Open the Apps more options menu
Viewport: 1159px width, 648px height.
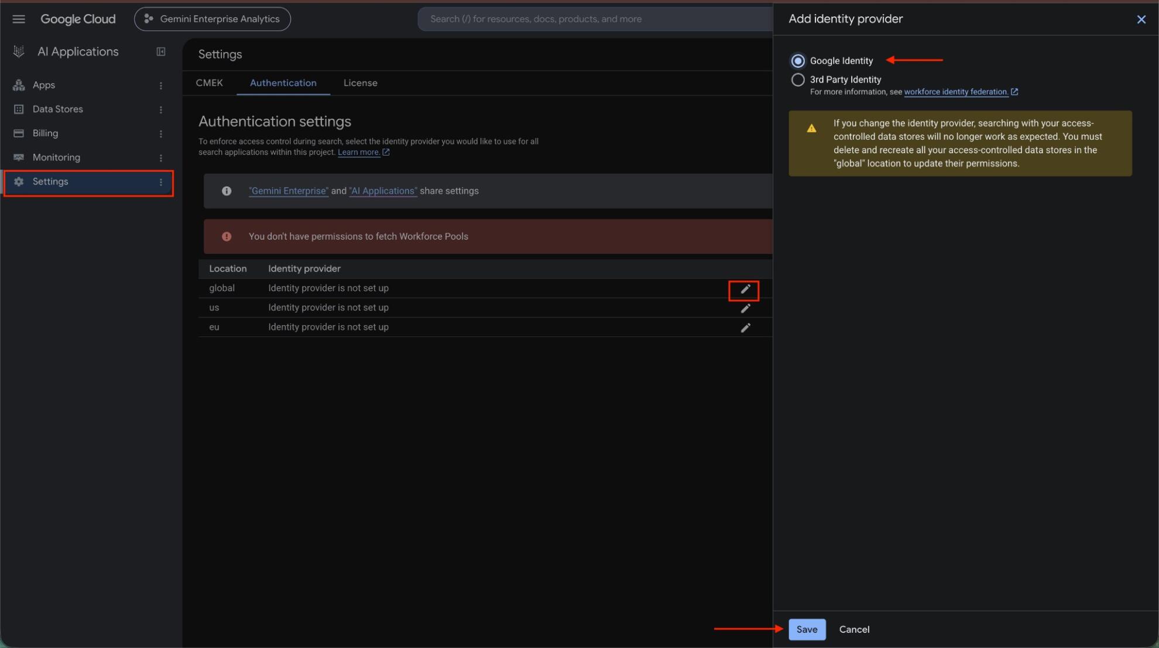[160, 85]
